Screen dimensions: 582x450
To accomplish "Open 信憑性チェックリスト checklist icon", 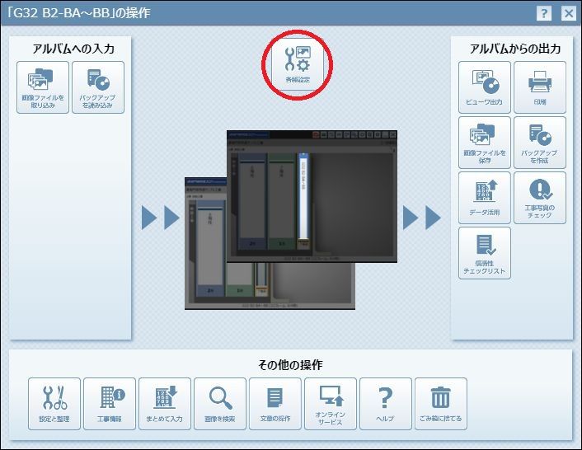I will pyautogui.click(x=484, y=253).
